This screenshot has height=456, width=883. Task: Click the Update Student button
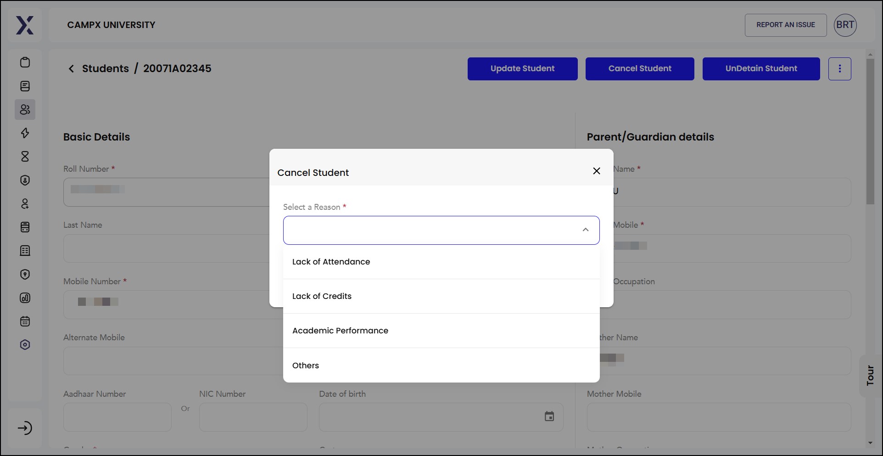click(523, 69)
